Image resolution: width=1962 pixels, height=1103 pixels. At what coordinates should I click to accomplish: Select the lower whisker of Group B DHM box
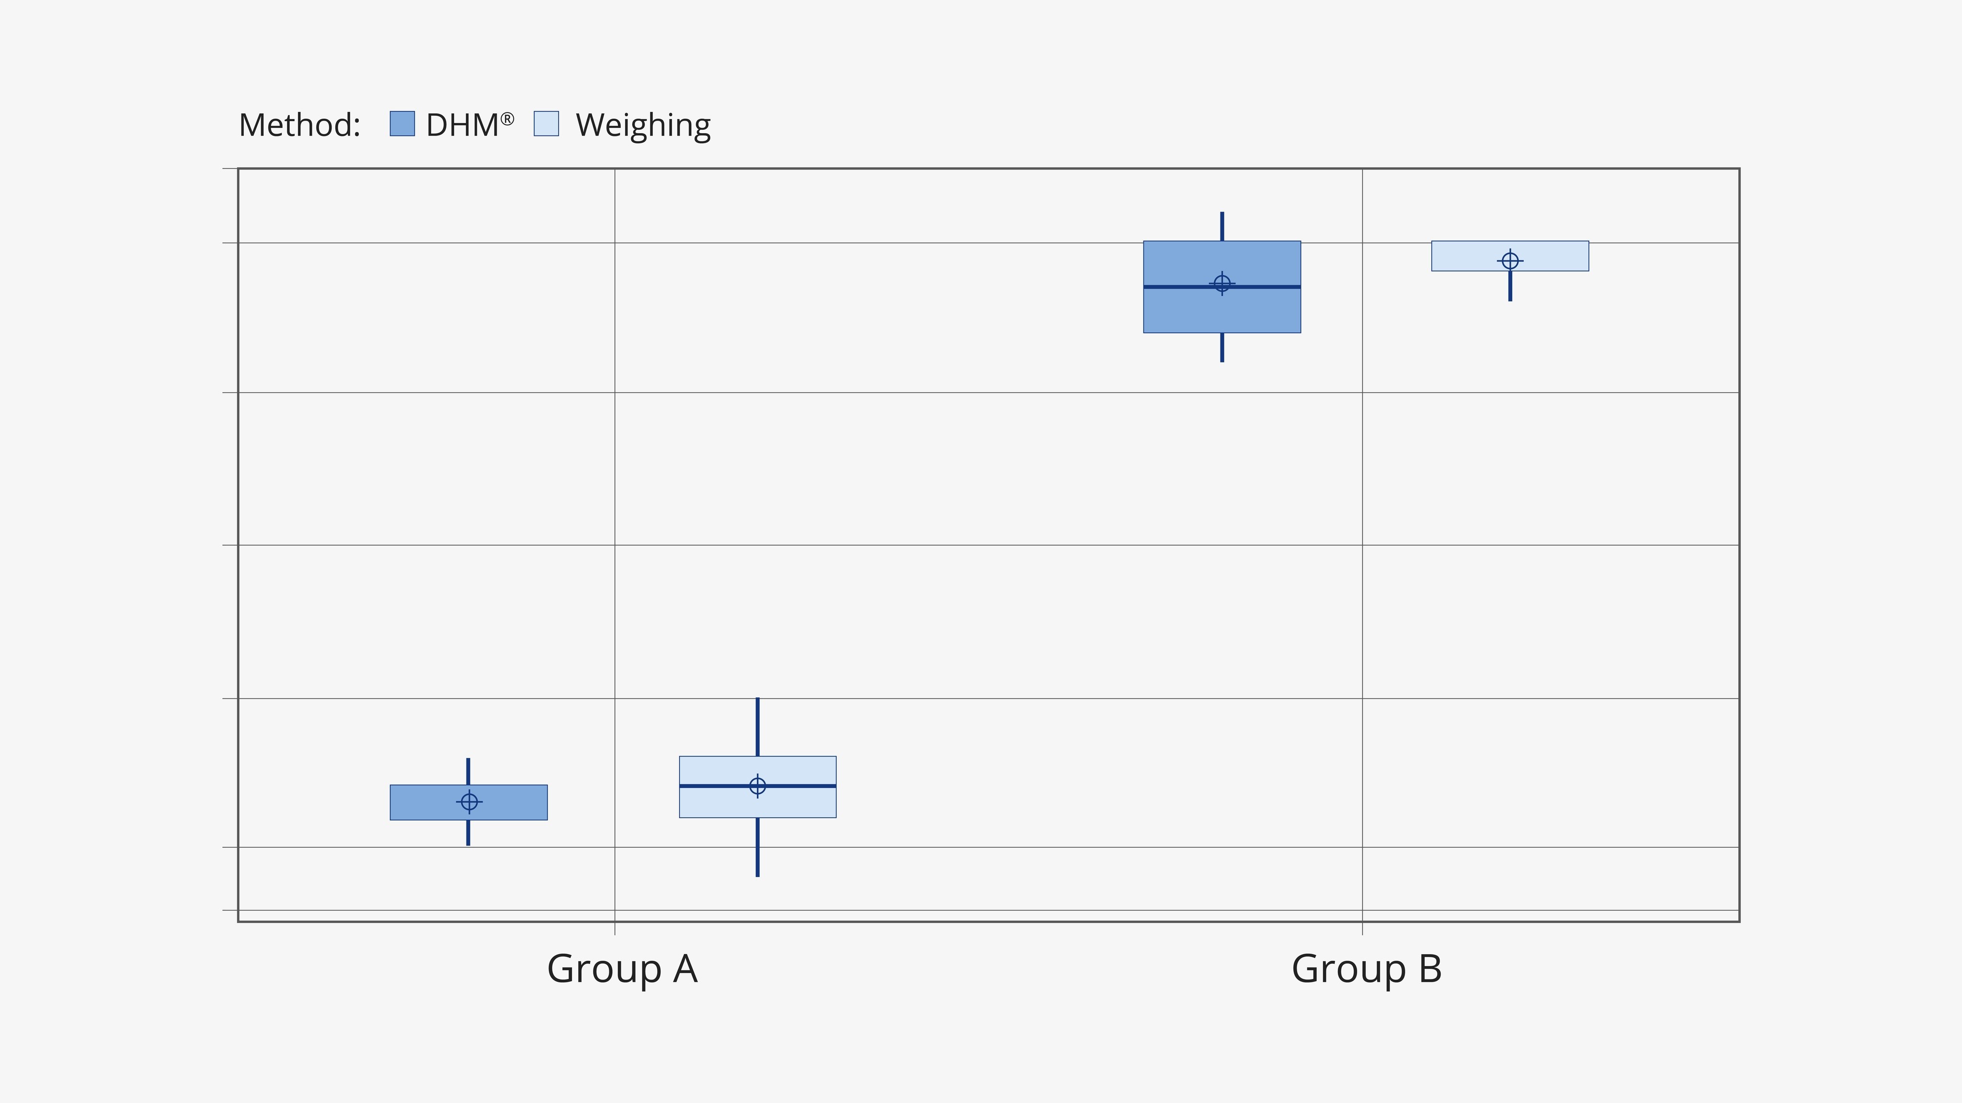tap(1221, 347)
